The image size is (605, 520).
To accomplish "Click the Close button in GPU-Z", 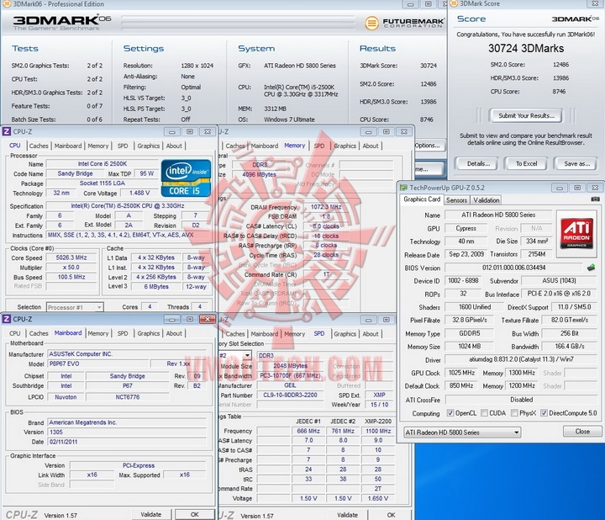I will [582, 432].
